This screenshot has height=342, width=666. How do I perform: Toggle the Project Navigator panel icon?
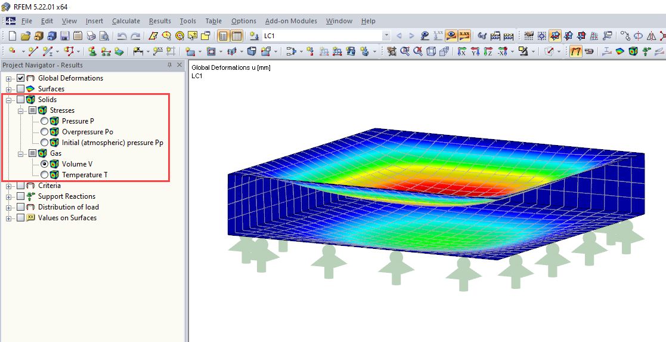[x=224, y=36]
